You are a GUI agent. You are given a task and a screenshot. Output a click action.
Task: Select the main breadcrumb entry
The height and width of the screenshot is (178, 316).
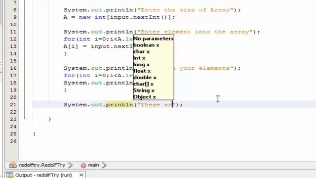click(93, 165)
